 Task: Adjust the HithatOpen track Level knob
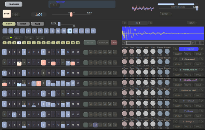146,82
